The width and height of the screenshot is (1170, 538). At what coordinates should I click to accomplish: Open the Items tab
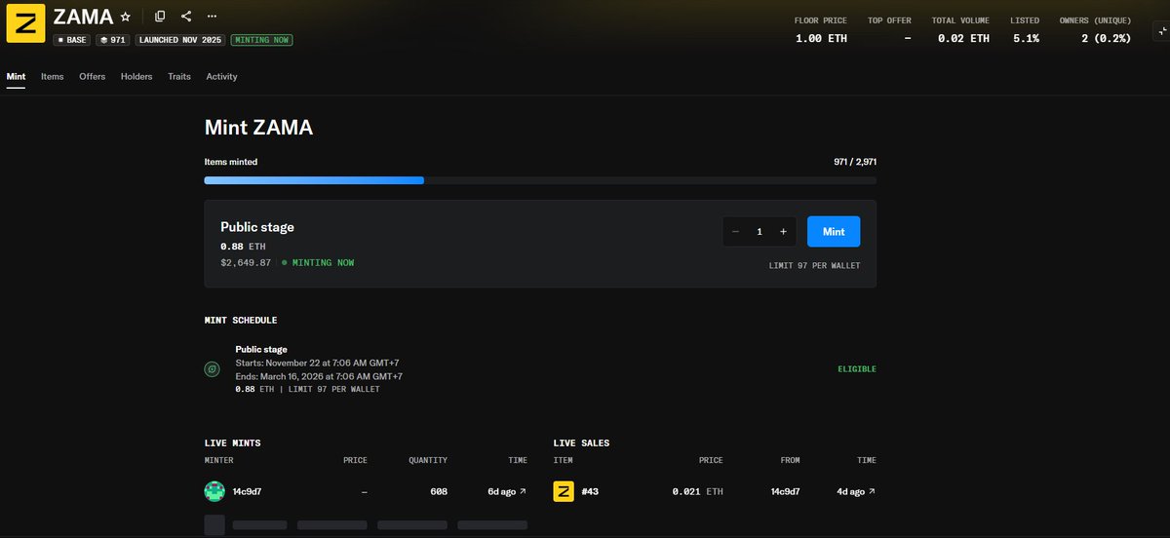(x=53, y=76)
